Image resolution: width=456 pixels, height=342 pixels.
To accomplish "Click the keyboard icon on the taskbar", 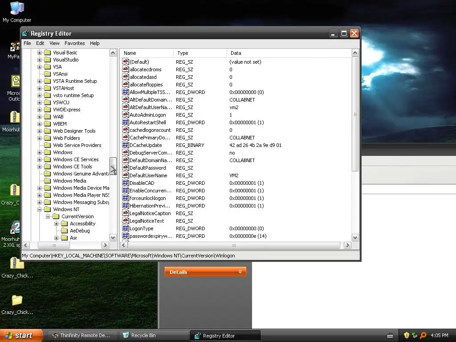I will point(390,336).
